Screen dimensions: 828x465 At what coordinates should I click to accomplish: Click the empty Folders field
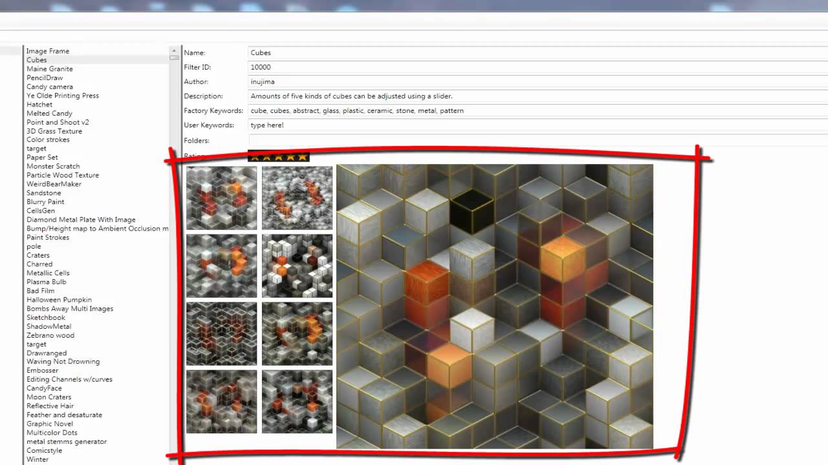pyautogui.click(x=538, y=140)
